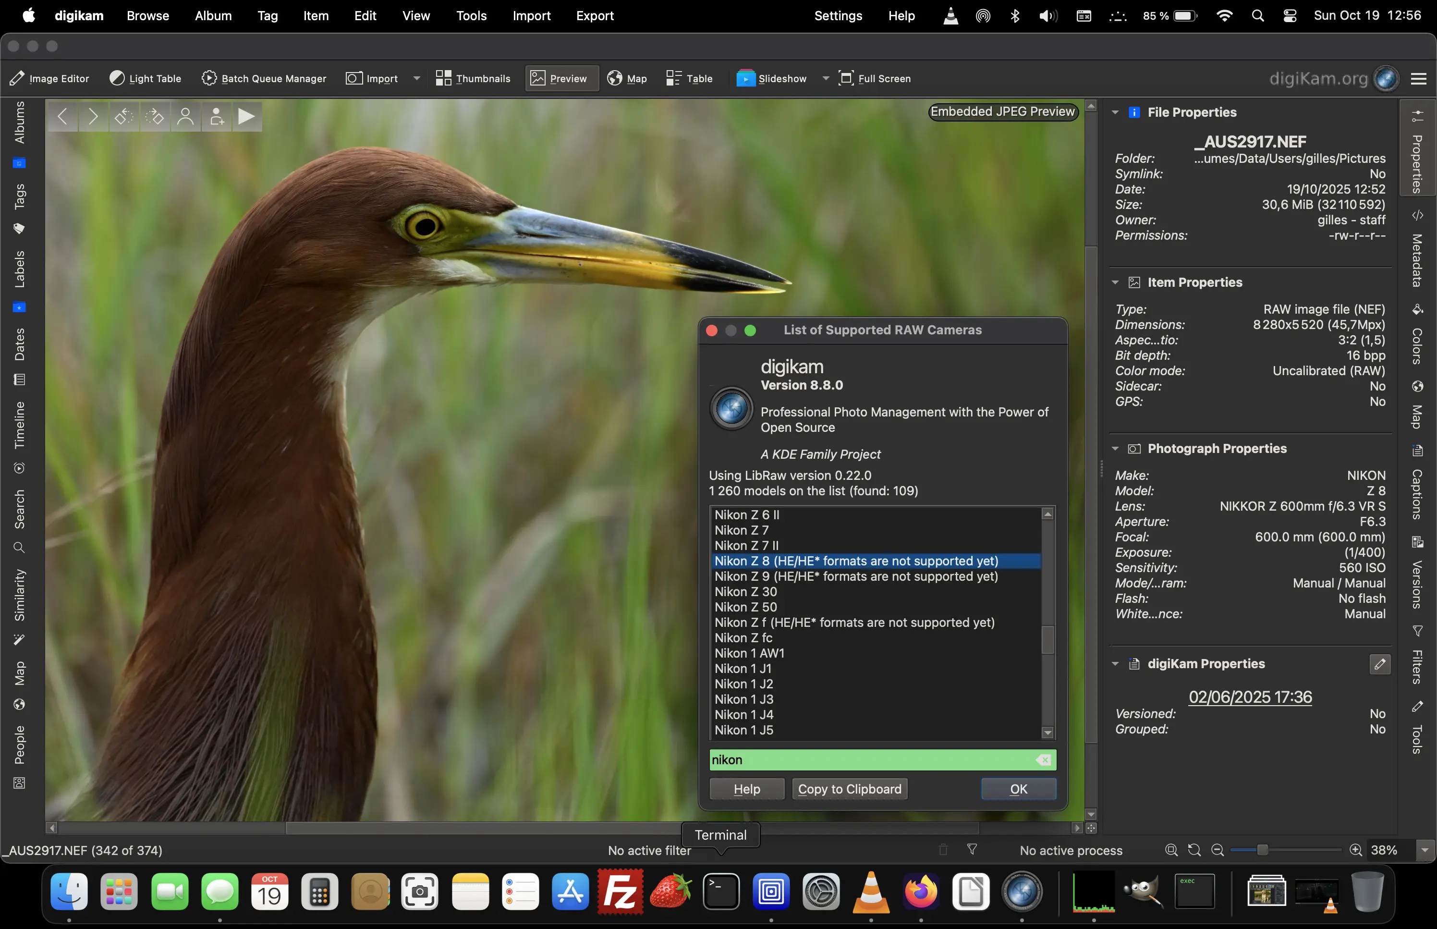Screen dimensions: 1437x929
Task: Rotate the image left in preview toolbar
Action: [x=123, y=116]
